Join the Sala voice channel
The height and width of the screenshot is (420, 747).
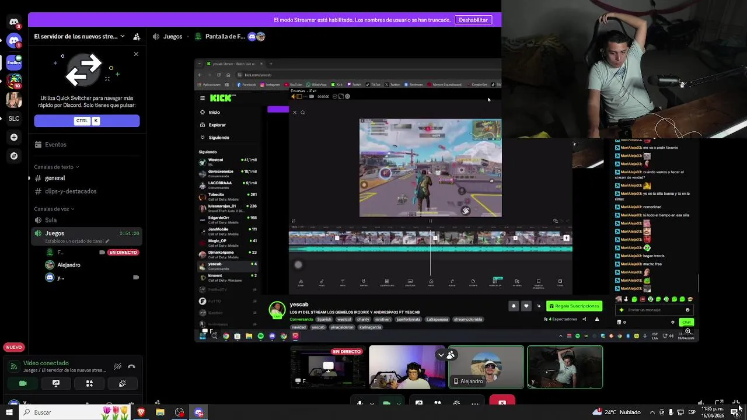point(86,220)
